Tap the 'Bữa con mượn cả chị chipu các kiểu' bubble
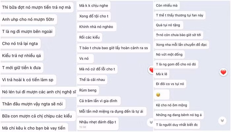This screenshot has height=132, width=231. click(x=38, y=116)
